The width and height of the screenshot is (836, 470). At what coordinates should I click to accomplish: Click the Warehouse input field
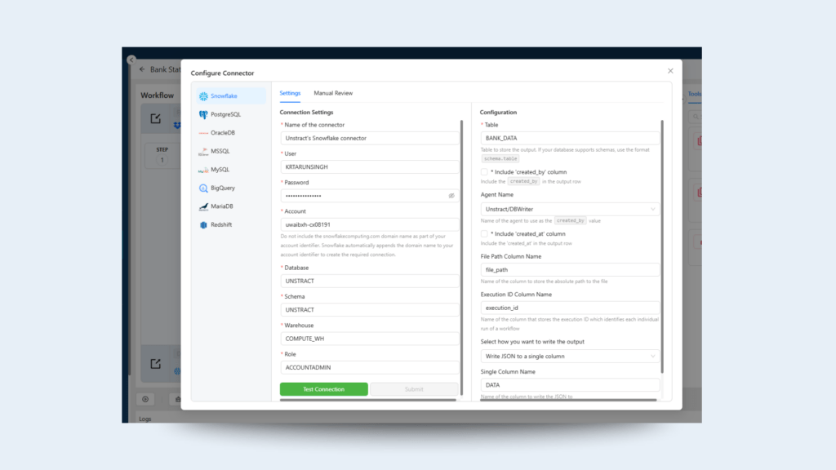(x=370, y=339)
